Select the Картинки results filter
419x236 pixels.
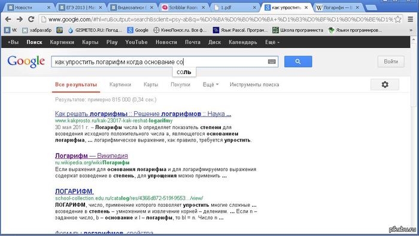[120, 84]
